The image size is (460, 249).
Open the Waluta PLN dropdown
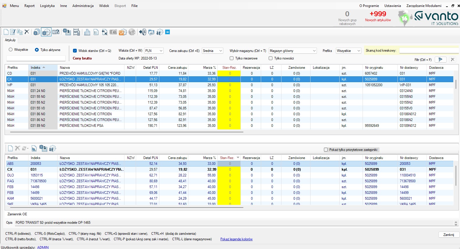154,51
